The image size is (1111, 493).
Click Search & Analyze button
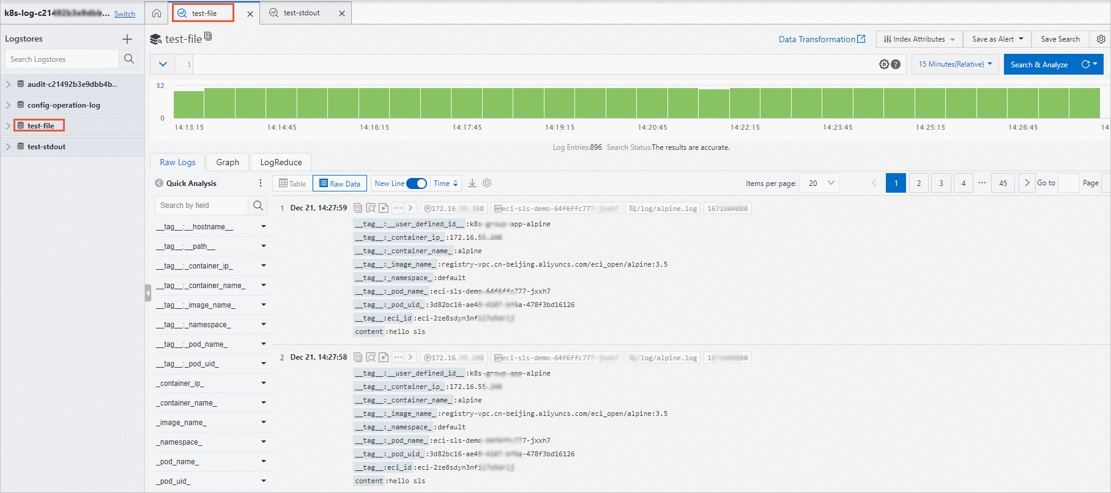[1039, 64]
